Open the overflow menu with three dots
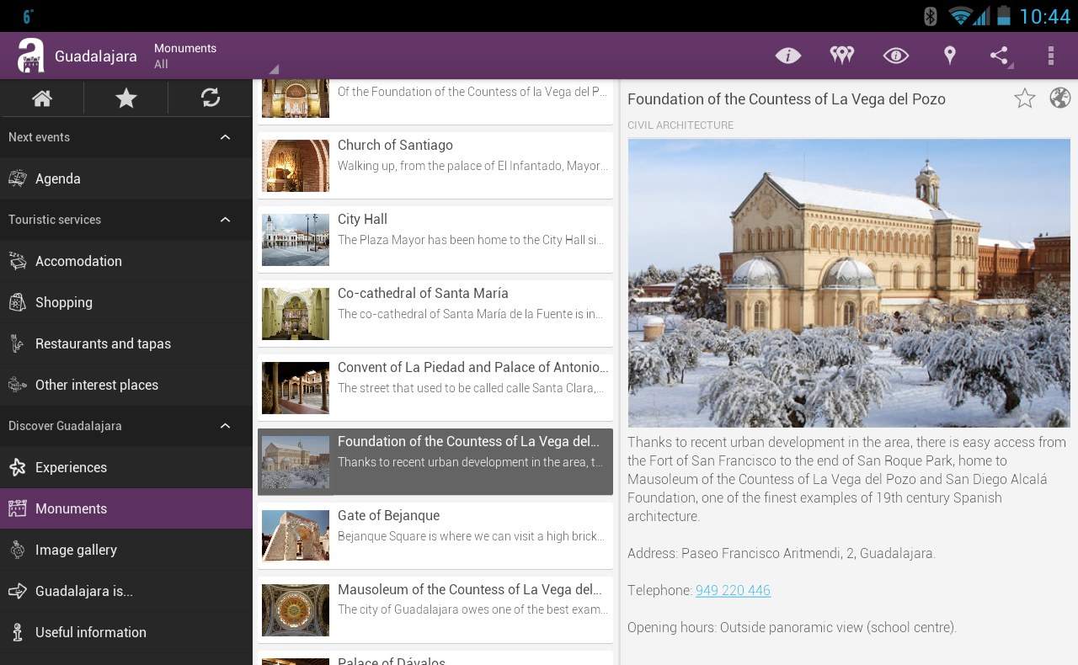 tap(1050, 56)
